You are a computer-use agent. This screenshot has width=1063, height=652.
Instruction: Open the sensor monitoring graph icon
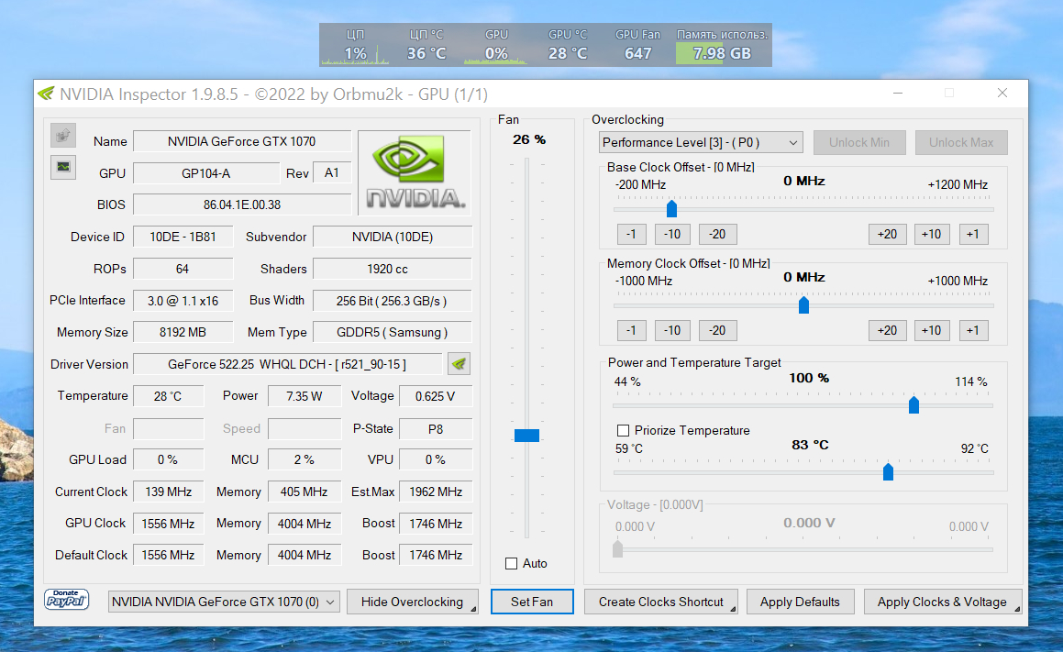(63, 167)
